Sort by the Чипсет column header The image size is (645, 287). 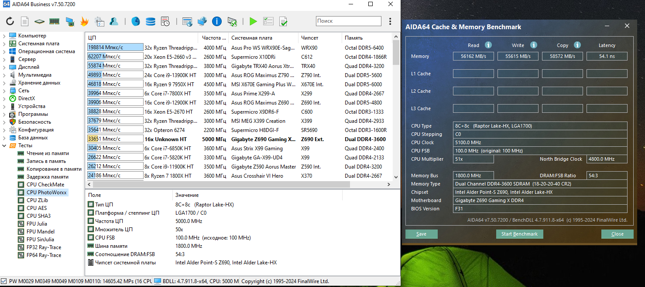point(320,37)
